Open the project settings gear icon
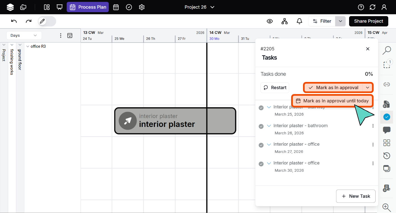 [x=142, y=7]
